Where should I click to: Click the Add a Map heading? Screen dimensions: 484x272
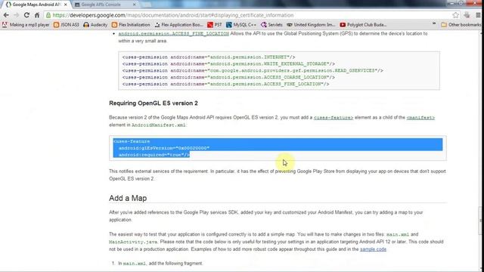coord(128,198)
